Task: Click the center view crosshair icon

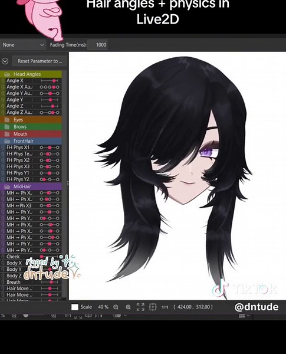Action: point(153,307)
